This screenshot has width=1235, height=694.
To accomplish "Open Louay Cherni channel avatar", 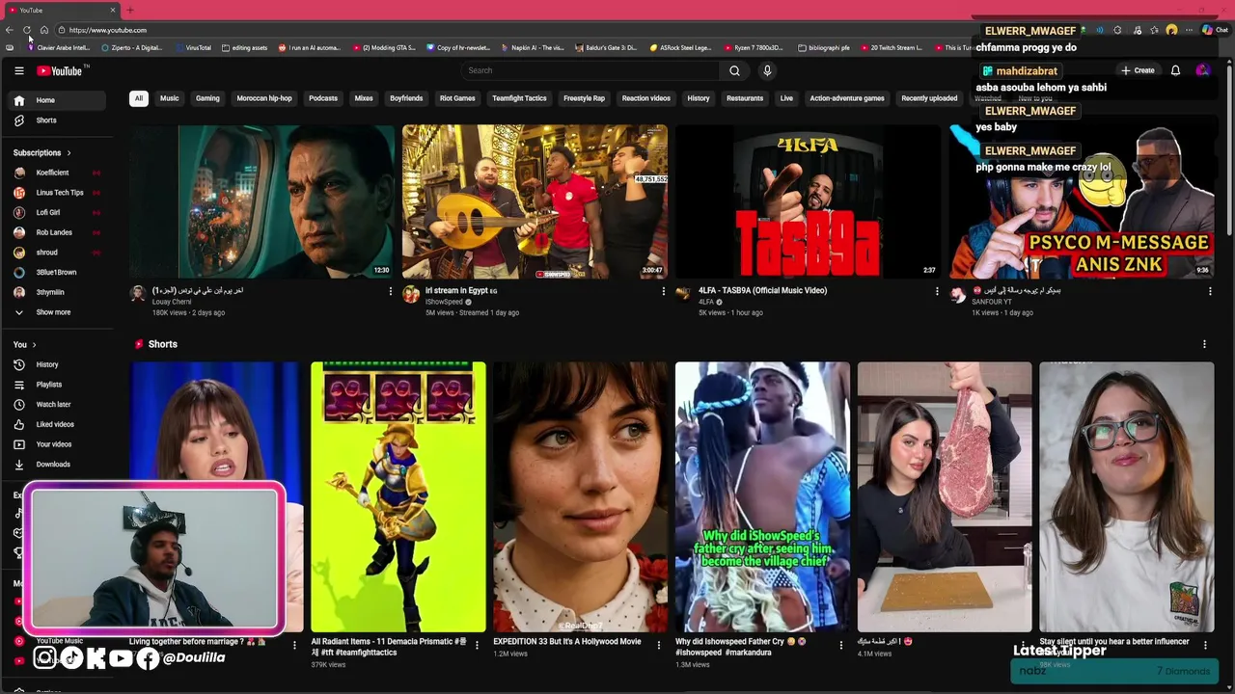I will 138,294.
